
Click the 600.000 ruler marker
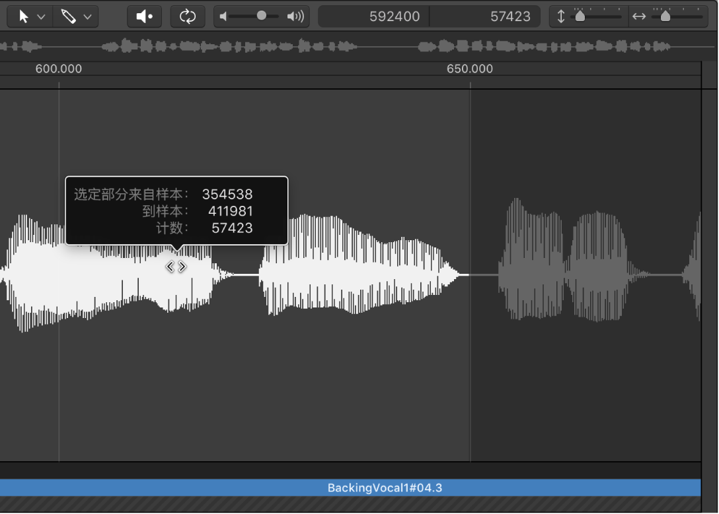tap(59, 69)
